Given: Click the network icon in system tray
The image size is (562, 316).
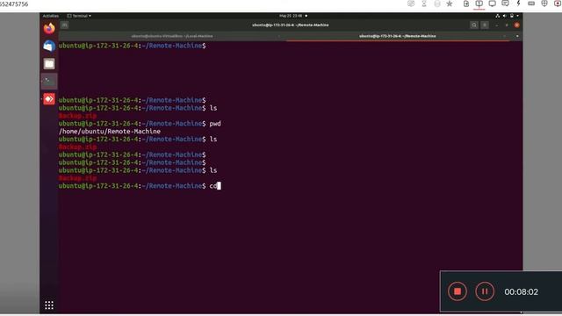Looking at the screenshot, I should point(498,16).
